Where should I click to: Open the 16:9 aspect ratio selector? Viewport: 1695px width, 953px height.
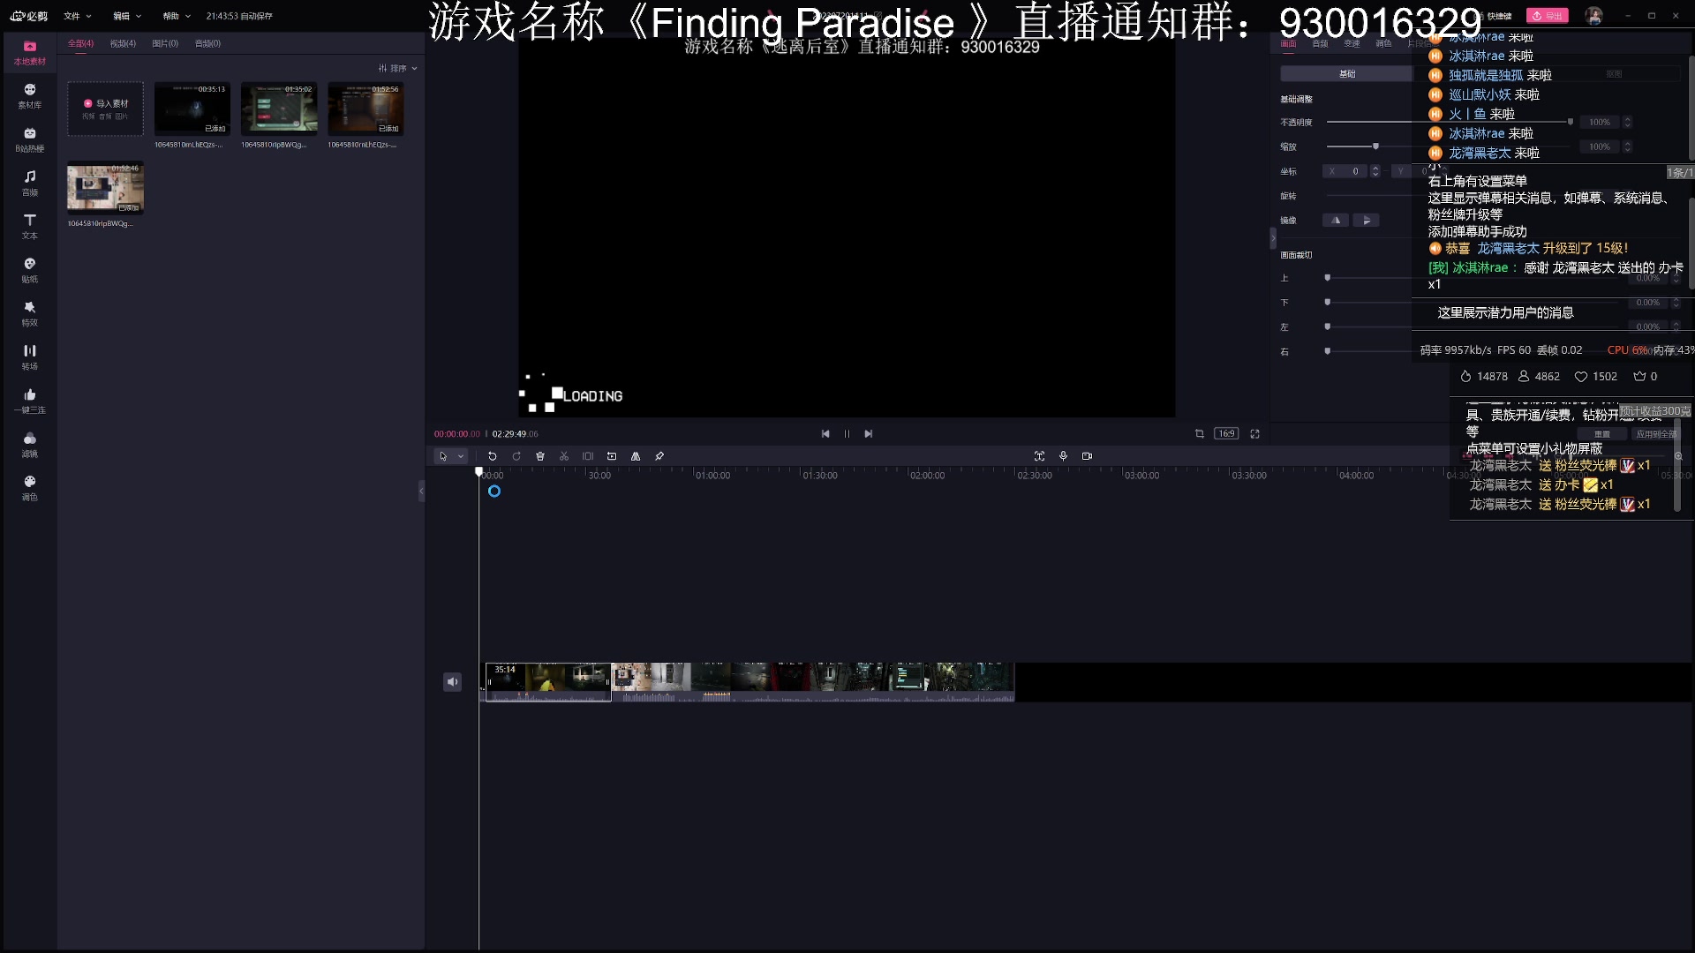coord(1226,433)
